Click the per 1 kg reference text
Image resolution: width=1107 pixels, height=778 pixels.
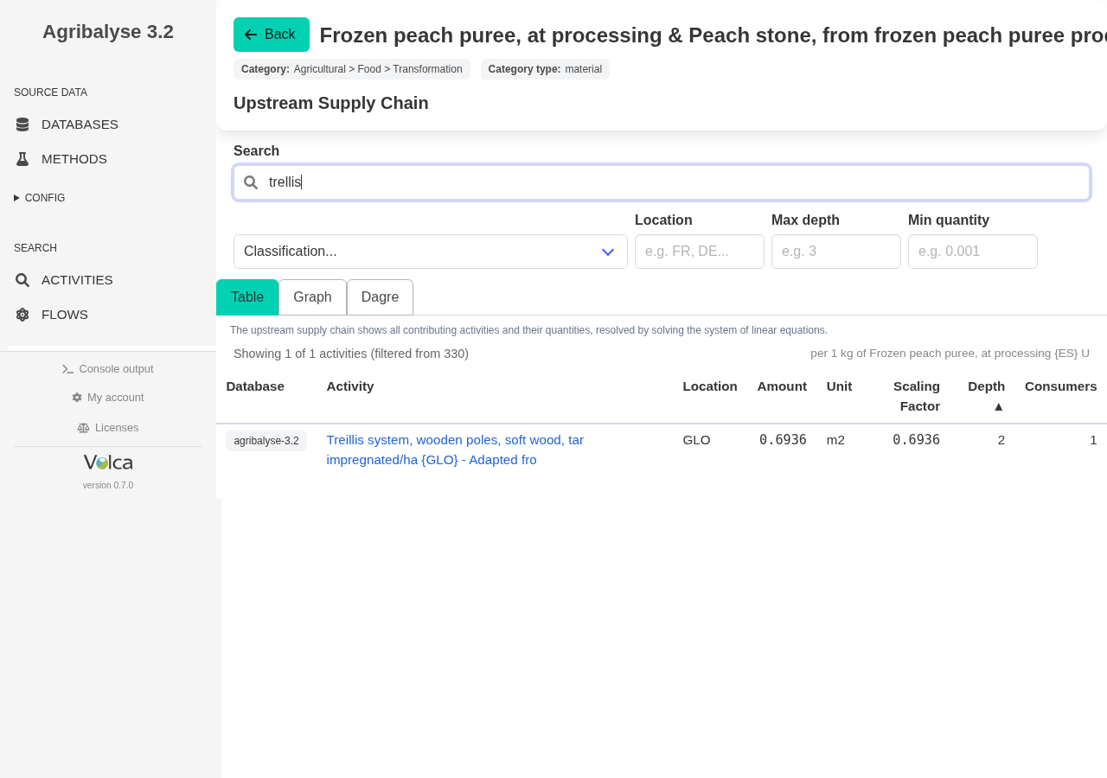coord(950,354)
